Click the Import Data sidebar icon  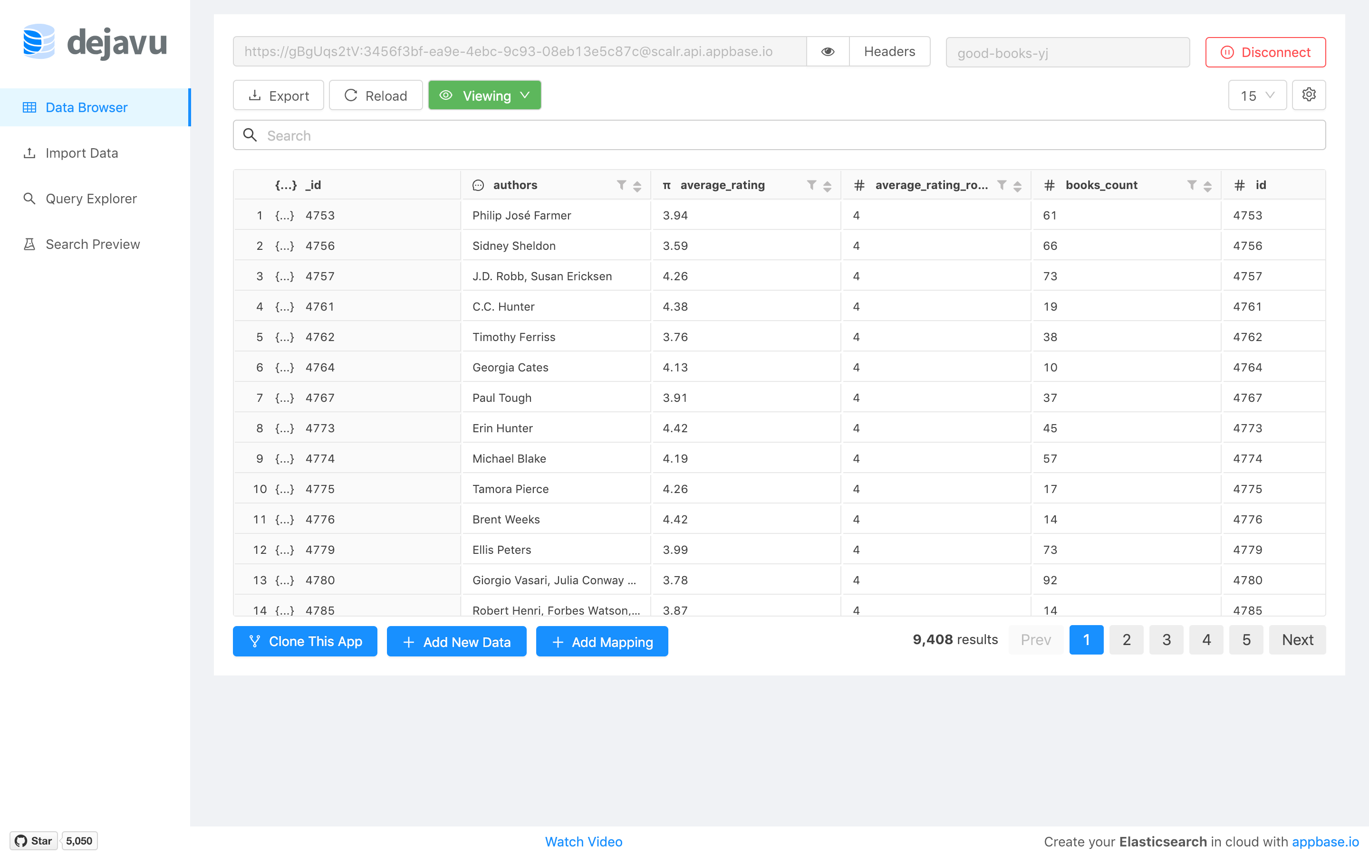[x=29, y=152]
